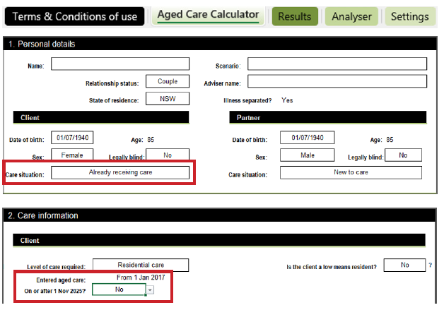Toggle the client's Legally blind value

pyautogui.click(x=168, y=155)
